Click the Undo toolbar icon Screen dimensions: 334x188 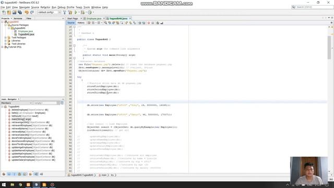[27, 13]
